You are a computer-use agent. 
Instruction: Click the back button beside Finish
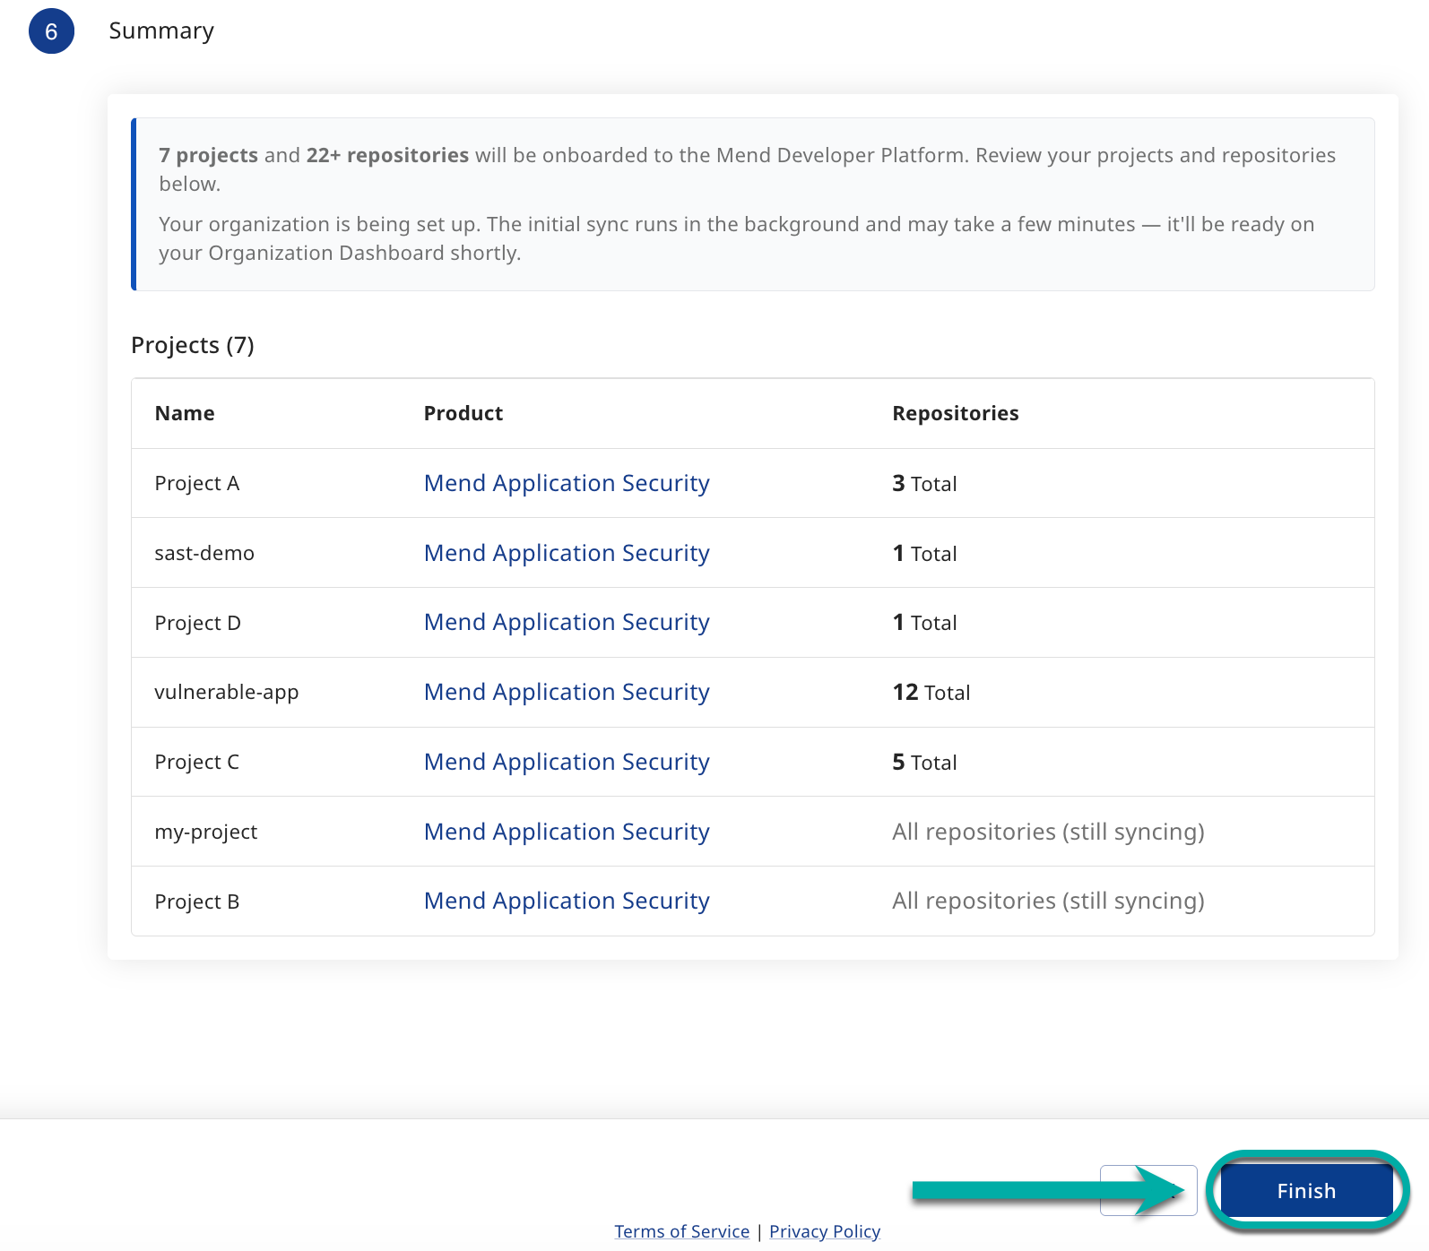[1148, 1190]
